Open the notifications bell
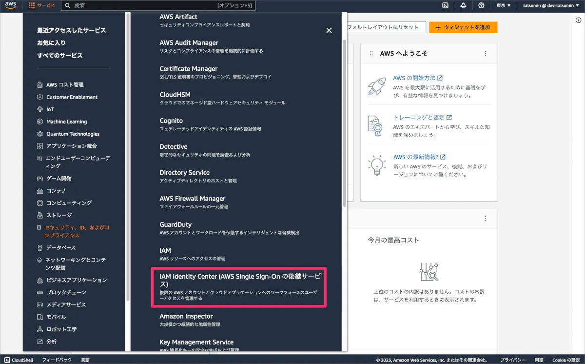This screenshot has height=364, width=585. (463, 6)
